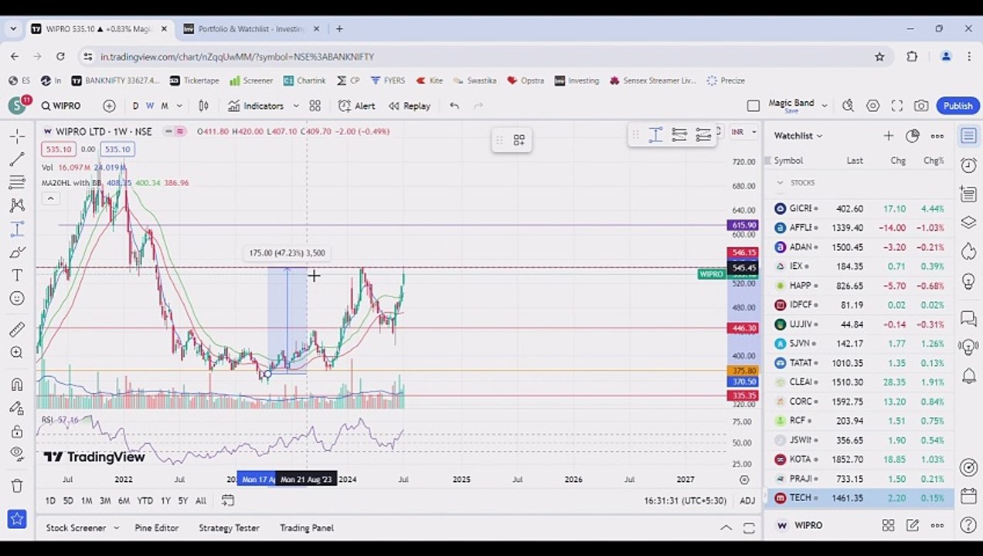Open the Fibonacci retracement tools
This screenshot has height=556, width=983.
tap(16, 182)
